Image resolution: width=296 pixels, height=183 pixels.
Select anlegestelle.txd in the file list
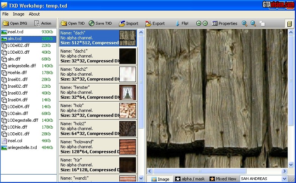click(22, 147)
